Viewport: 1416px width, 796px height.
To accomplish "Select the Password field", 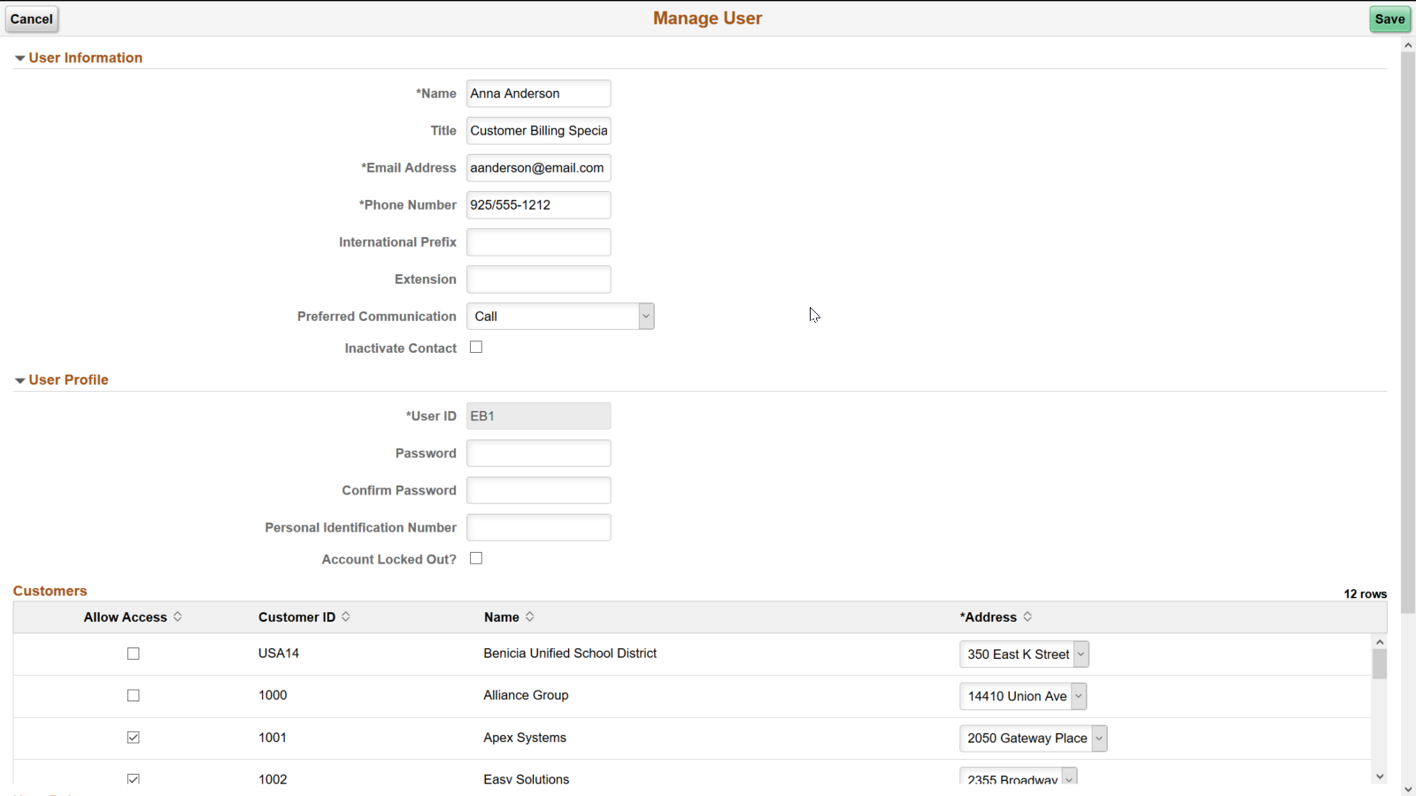I will tap(538, 453).
